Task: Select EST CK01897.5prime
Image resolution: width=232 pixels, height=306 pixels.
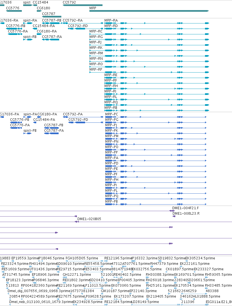Action: (x=180, y=269)
